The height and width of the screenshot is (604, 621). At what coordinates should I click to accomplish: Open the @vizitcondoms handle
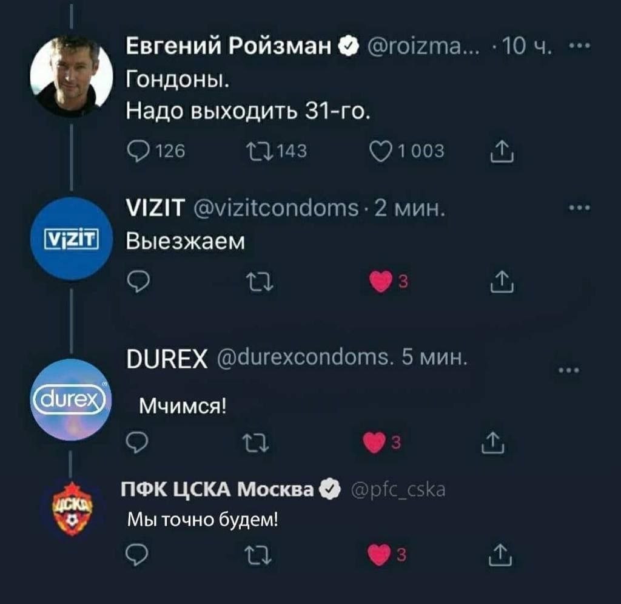(x=276, y=208)
